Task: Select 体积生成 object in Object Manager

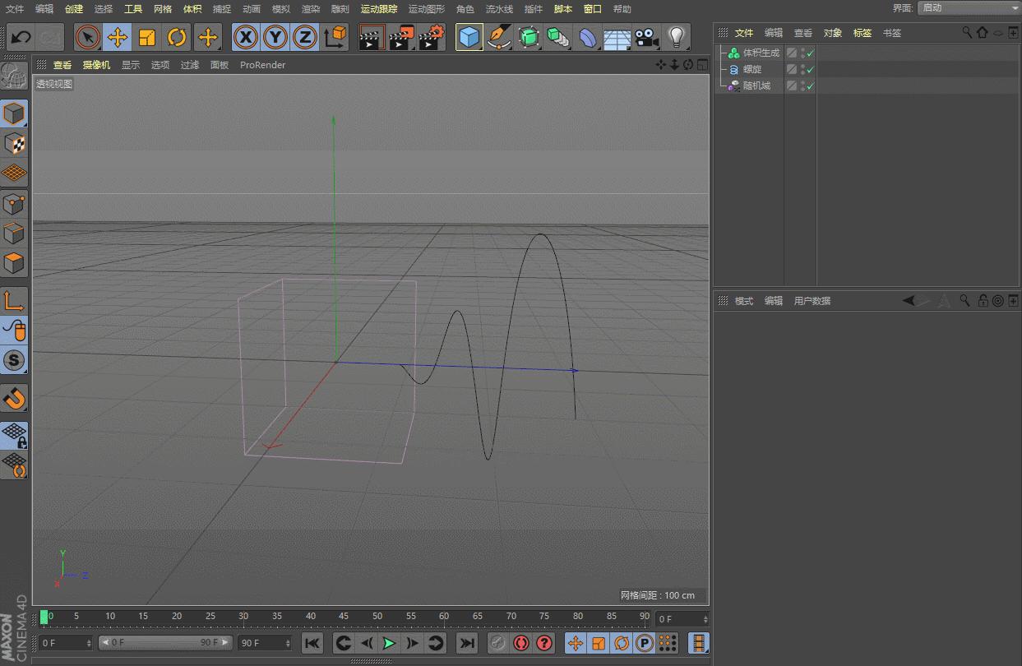Action: tap(761, 53)
